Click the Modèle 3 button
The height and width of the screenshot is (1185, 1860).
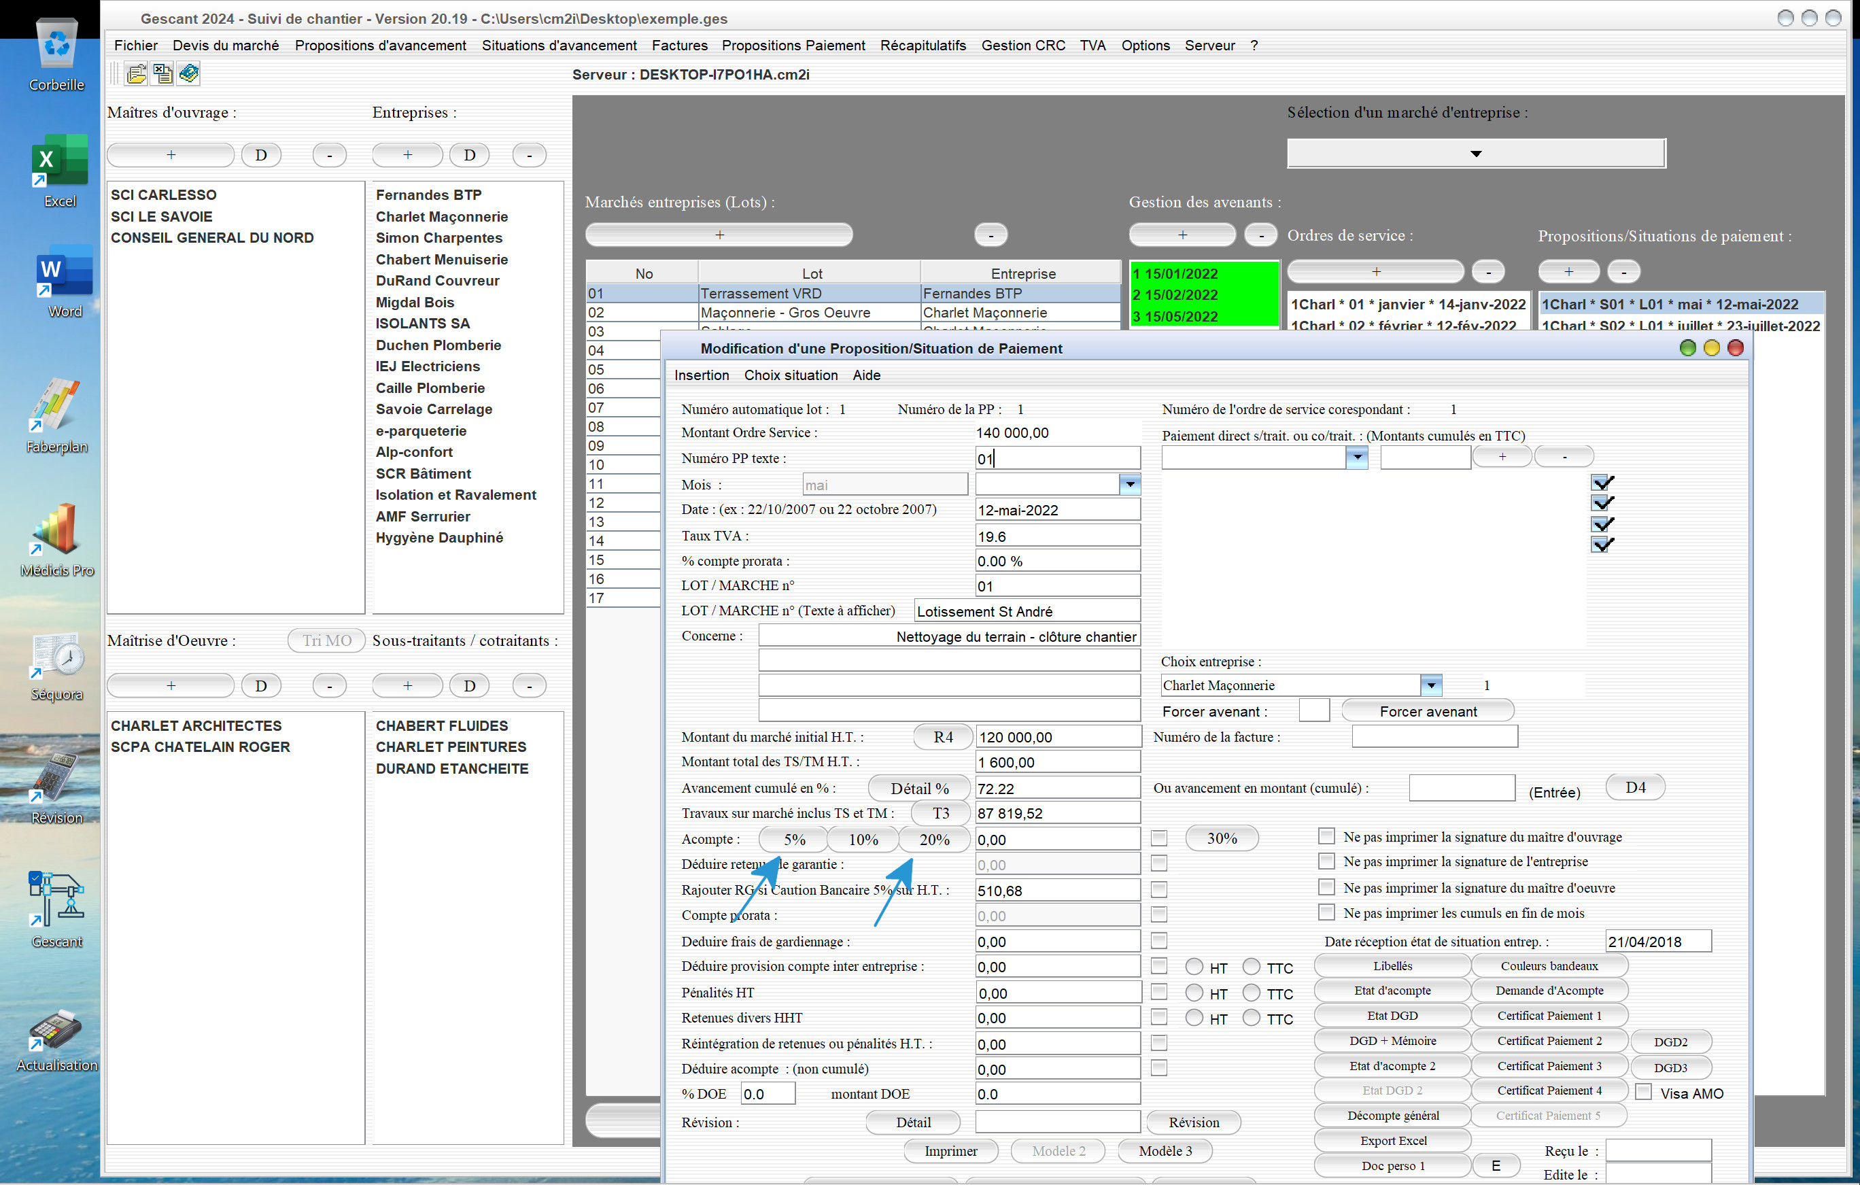point(1165,1150)
